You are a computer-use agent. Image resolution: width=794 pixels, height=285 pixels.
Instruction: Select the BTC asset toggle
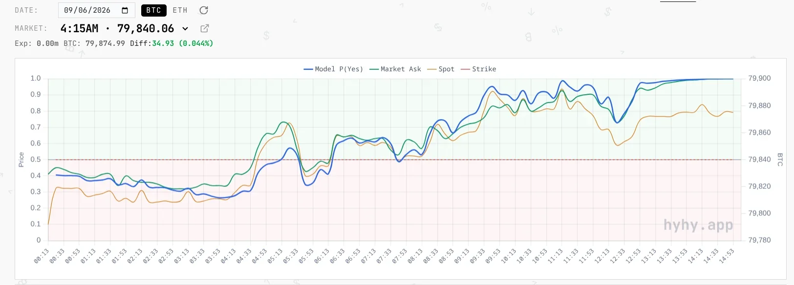[x=153, y=10]
